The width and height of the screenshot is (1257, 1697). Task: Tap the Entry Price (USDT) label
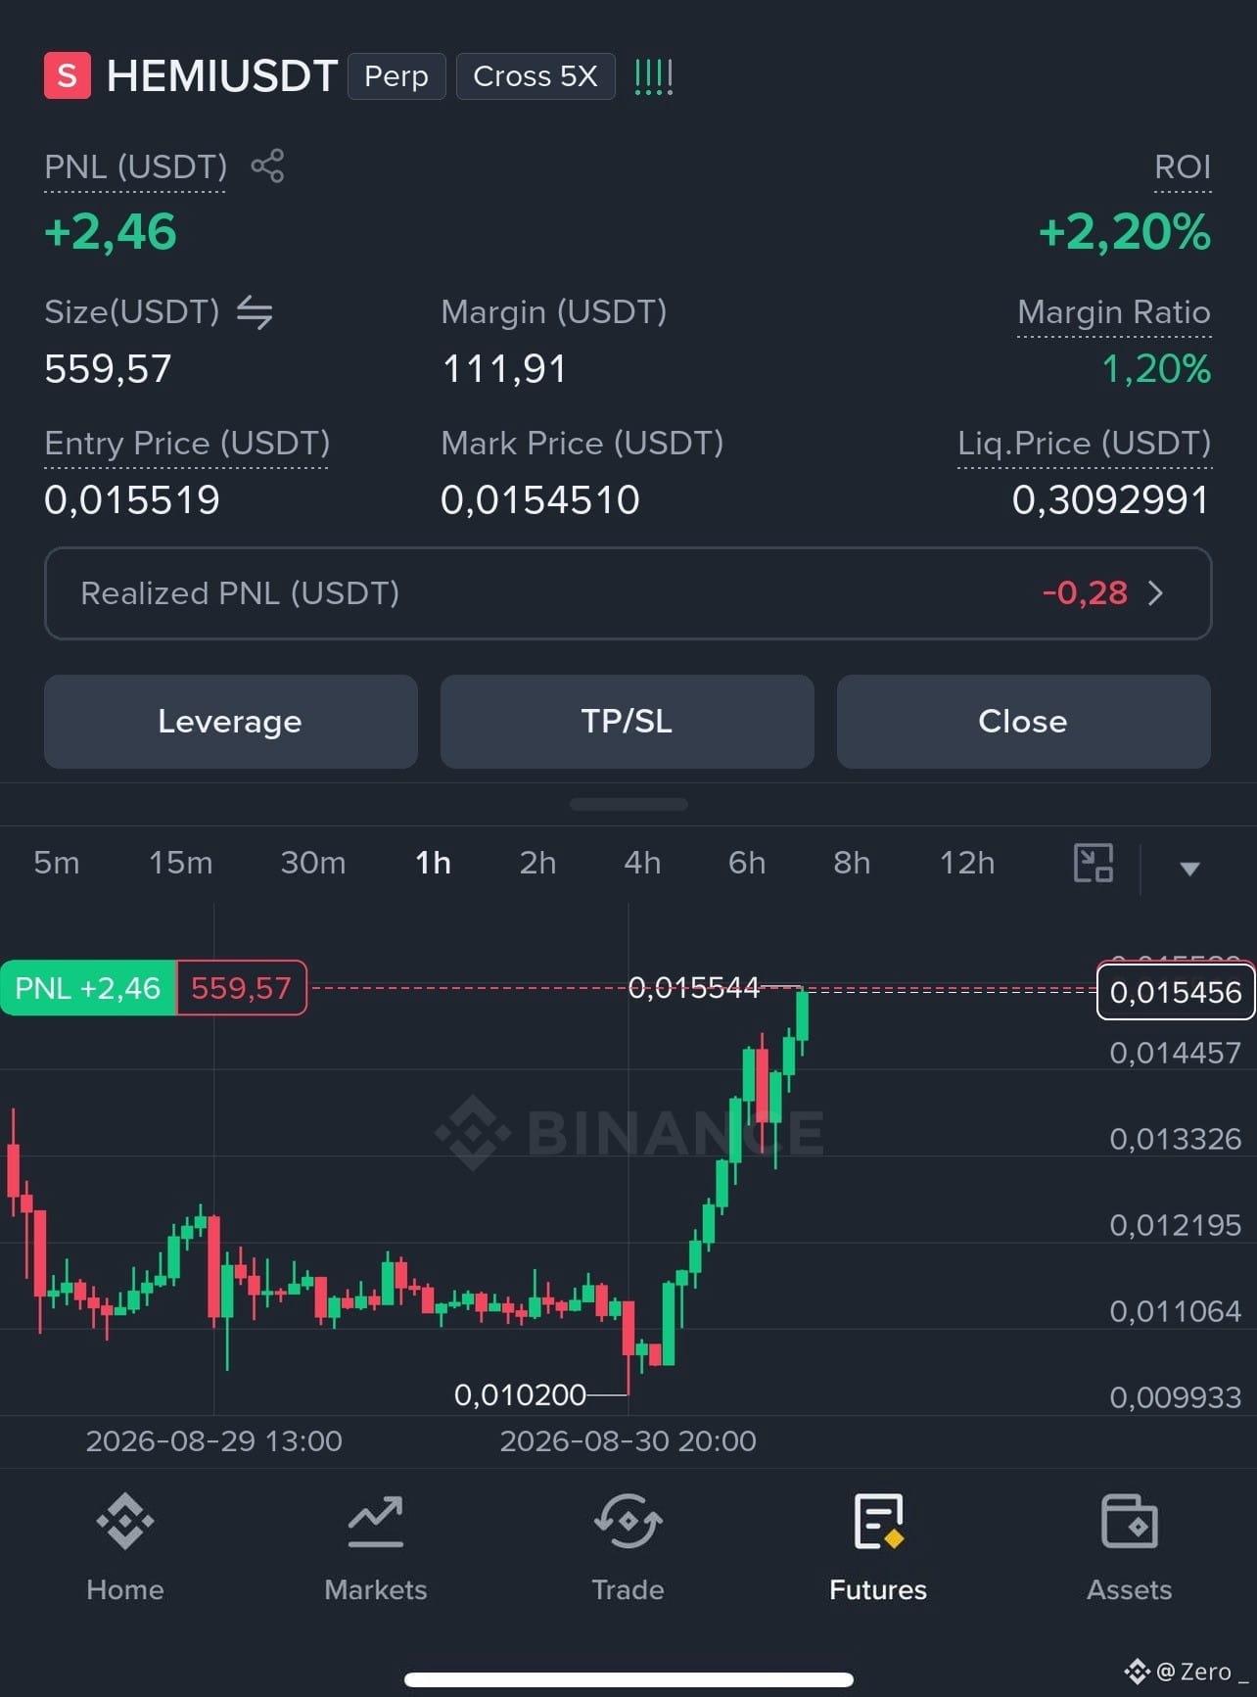pyautogui.click(x=187, y=444)
